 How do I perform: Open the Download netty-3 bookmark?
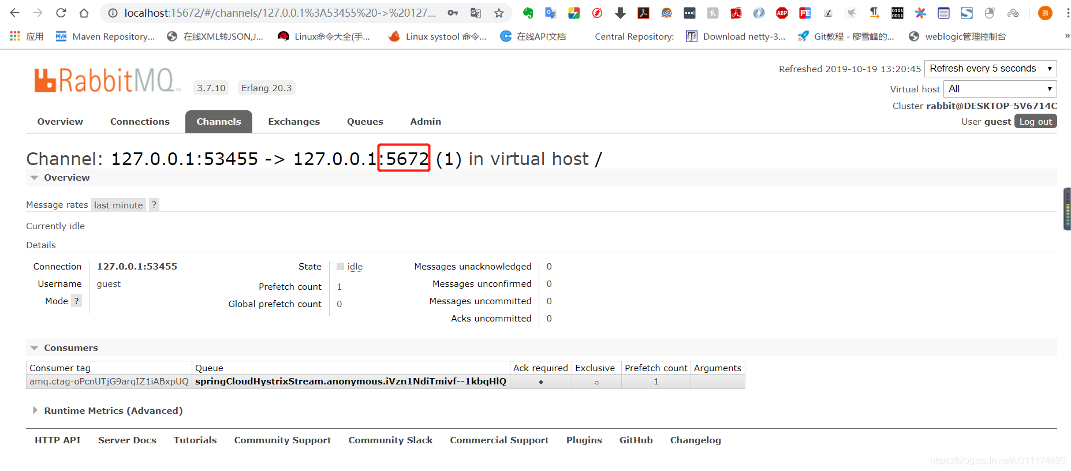point(736,36)
